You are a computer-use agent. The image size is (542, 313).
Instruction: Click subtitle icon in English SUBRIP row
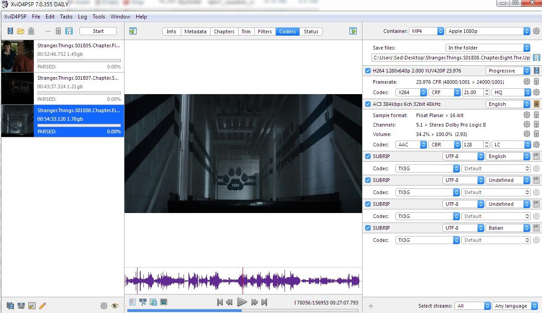(x=537, y=156)
